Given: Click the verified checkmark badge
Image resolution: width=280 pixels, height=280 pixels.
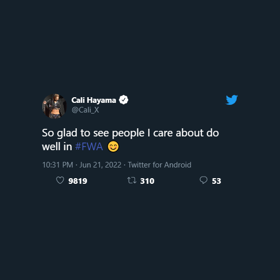Looking at the screenshot, I should click(124, 100).
